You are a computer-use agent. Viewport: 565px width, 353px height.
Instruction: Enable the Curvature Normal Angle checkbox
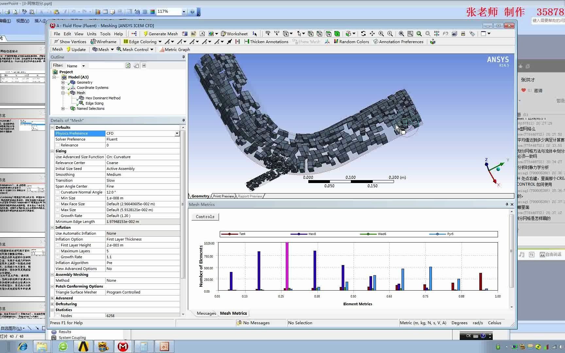coord(58,192)
